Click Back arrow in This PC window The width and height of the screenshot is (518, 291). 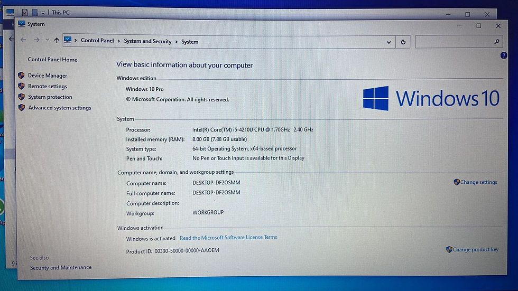pos(12,39)
